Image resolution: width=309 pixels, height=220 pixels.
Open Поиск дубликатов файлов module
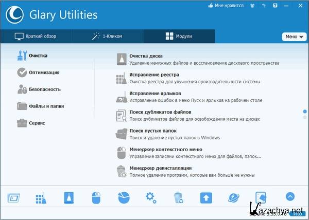pos(156,112)
